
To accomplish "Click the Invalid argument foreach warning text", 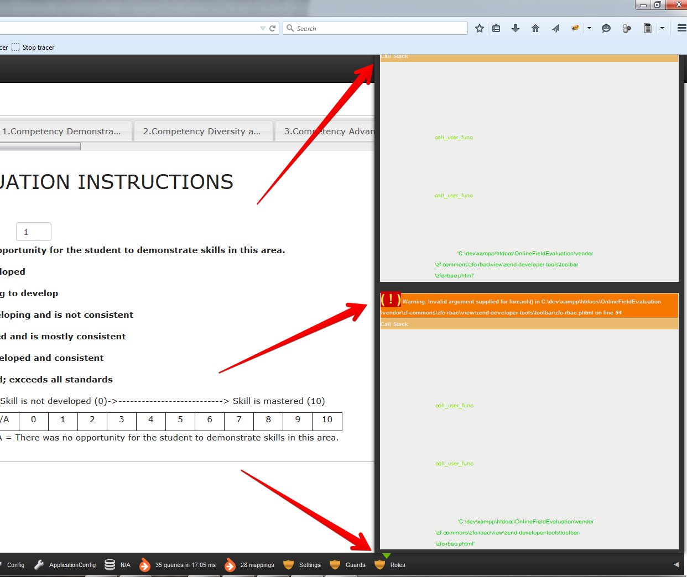I will pos(521,307).
